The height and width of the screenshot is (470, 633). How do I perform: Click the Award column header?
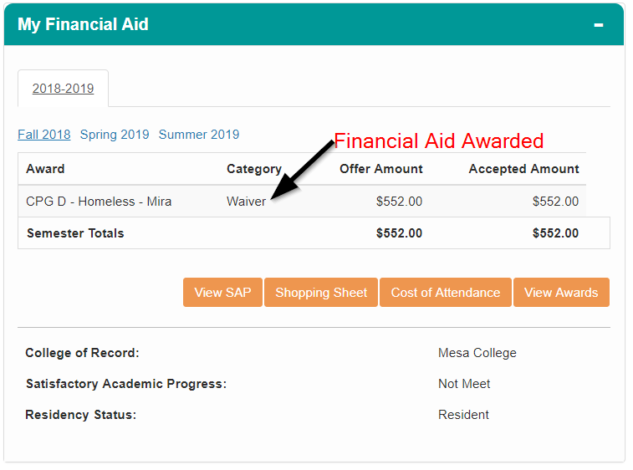point(45,169)
